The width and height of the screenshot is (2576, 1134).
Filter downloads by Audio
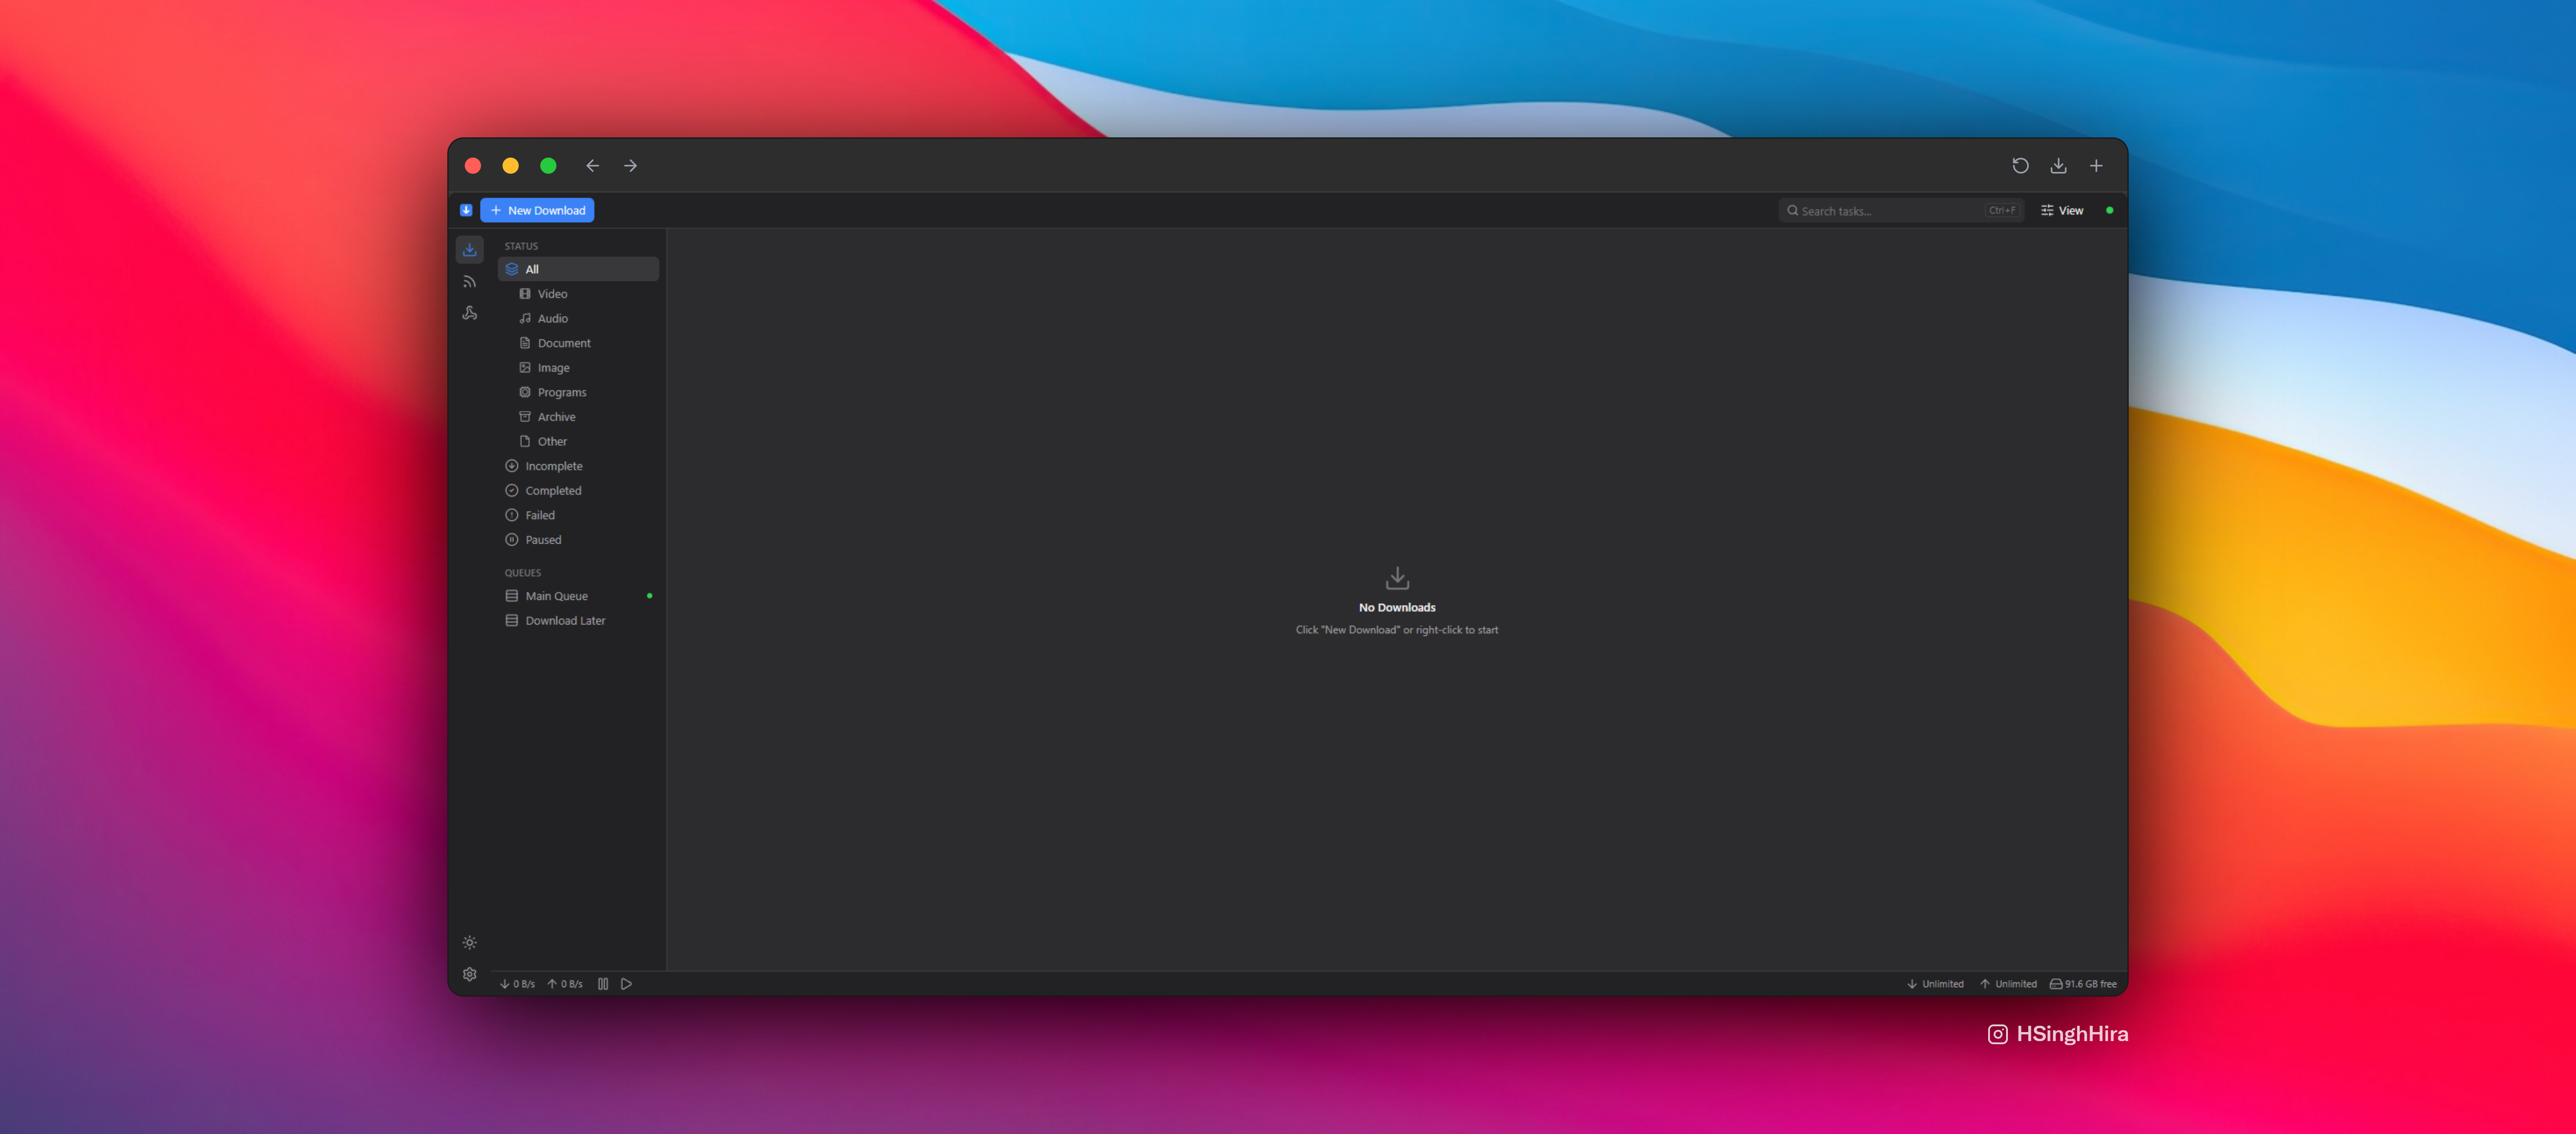[578, 318]
